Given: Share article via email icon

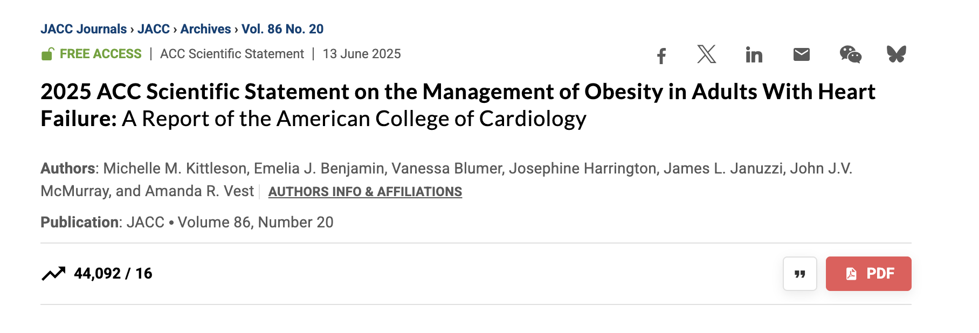Looking at the screenshot, I should pos(801,54).
